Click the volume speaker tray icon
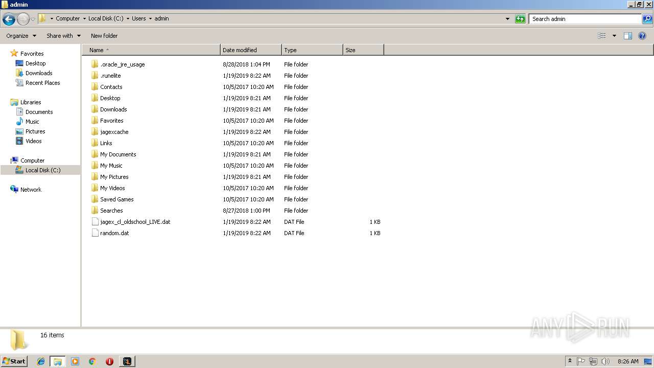 [x=605, y=361]
